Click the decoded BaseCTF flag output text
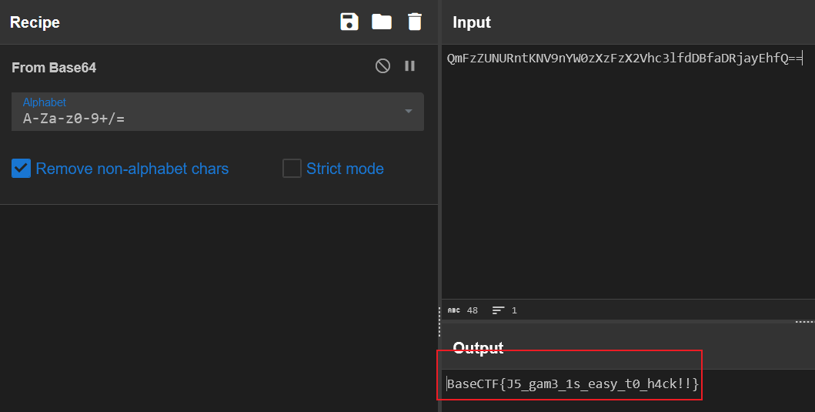The width and height of the screenshot is (815, 412). click(573, 384)
